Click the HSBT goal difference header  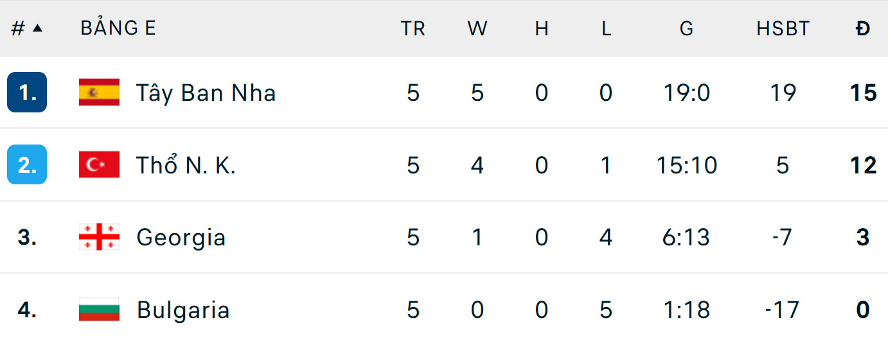click(783, 28)
